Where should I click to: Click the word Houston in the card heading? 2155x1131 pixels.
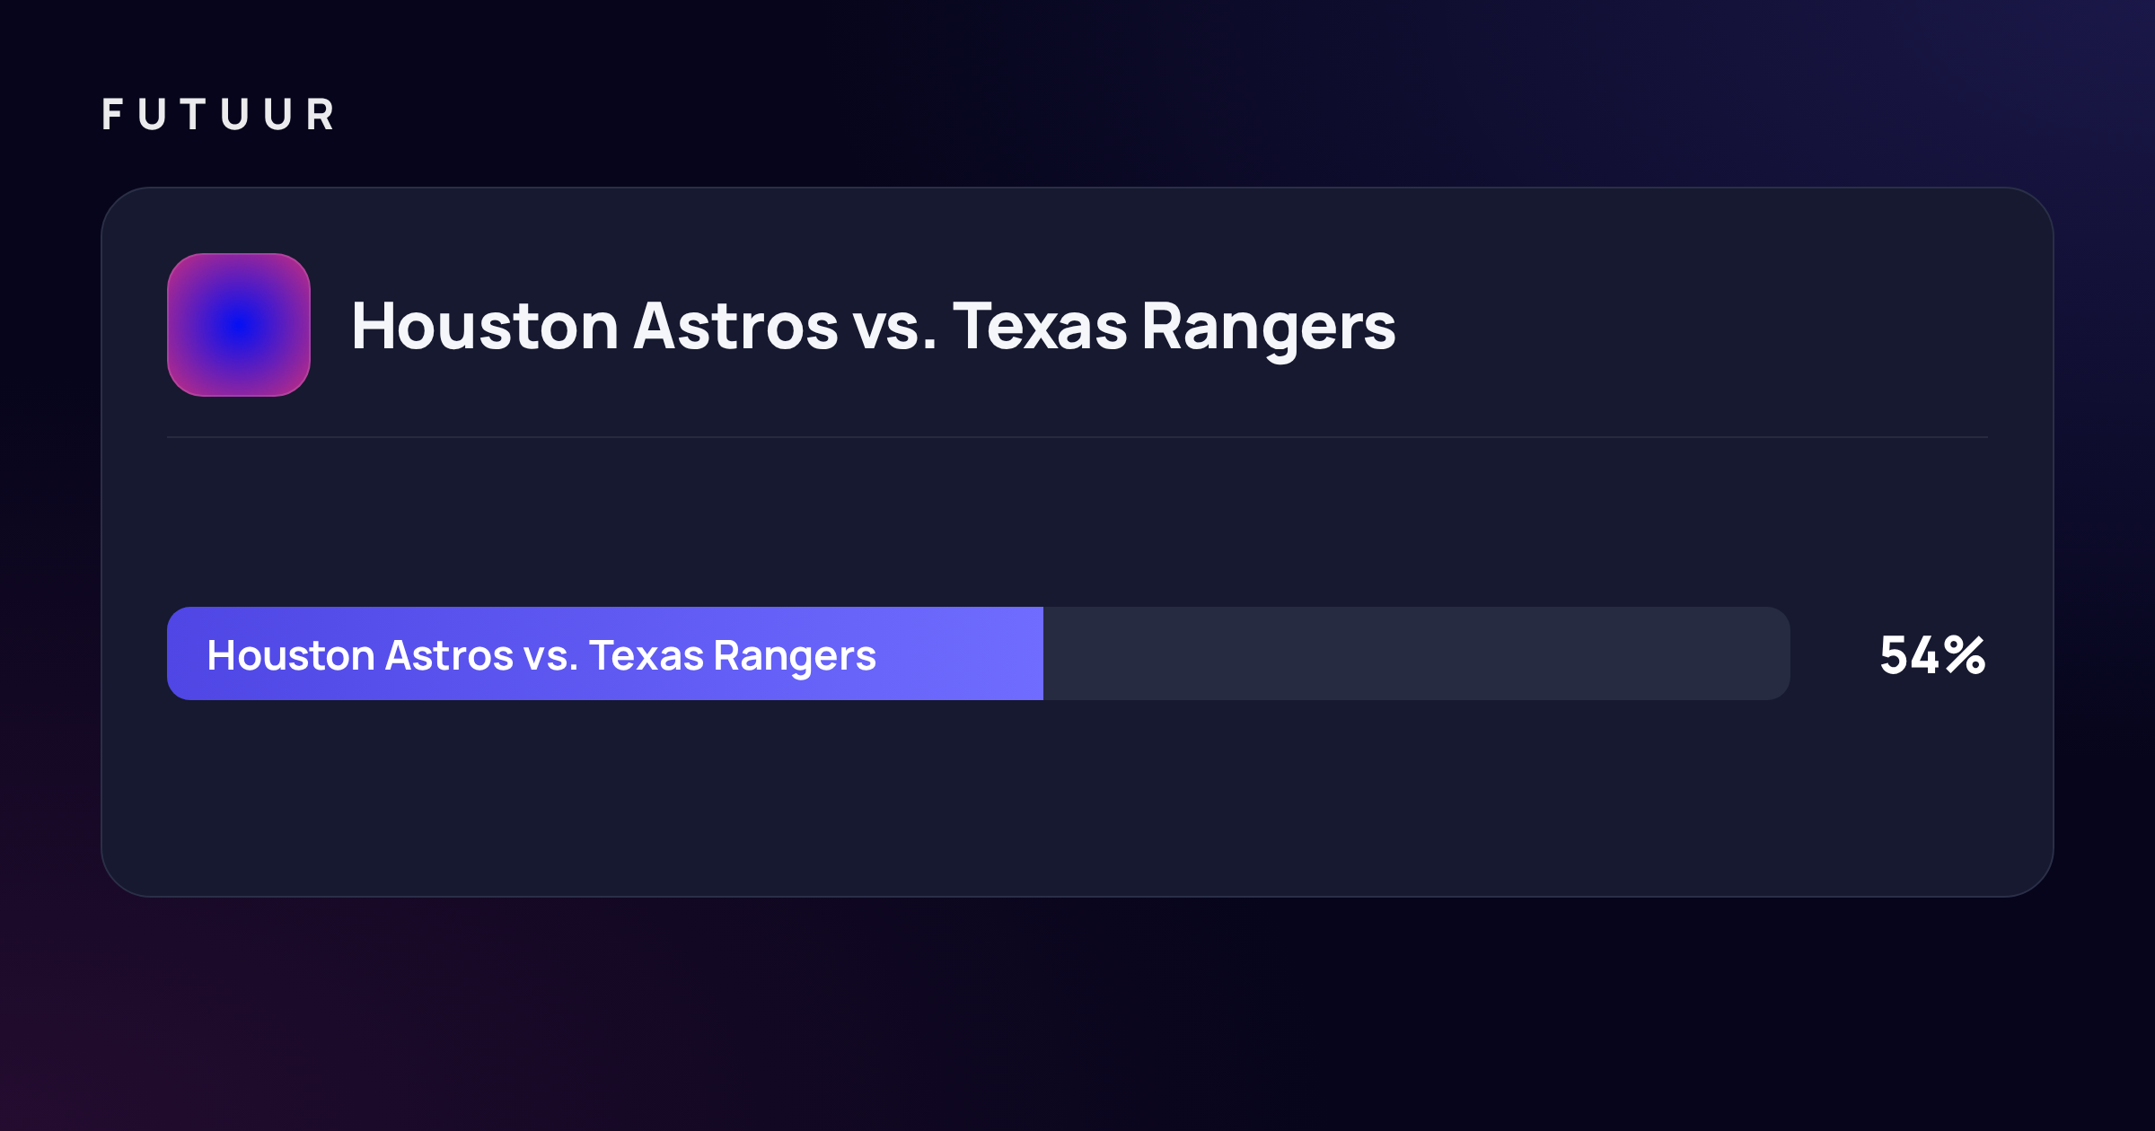point(485,327)
